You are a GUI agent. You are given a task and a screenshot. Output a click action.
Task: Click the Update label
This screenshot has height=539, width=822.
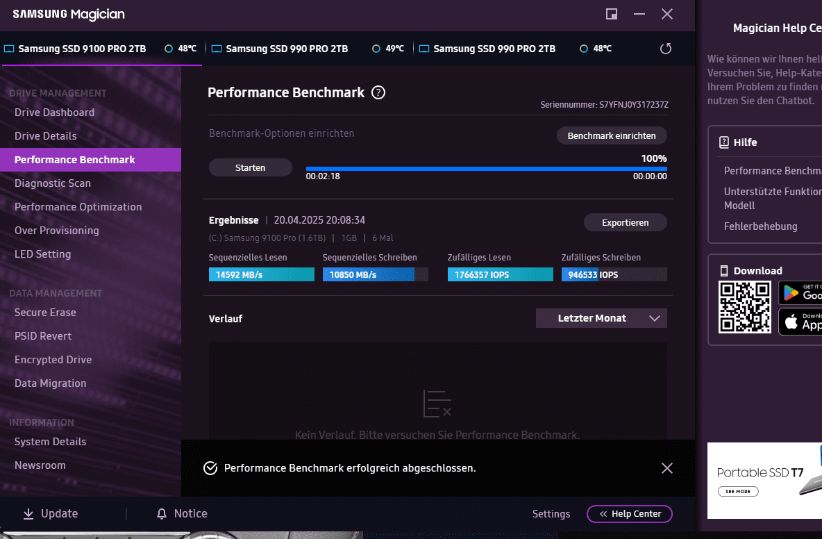coord(59,514)
